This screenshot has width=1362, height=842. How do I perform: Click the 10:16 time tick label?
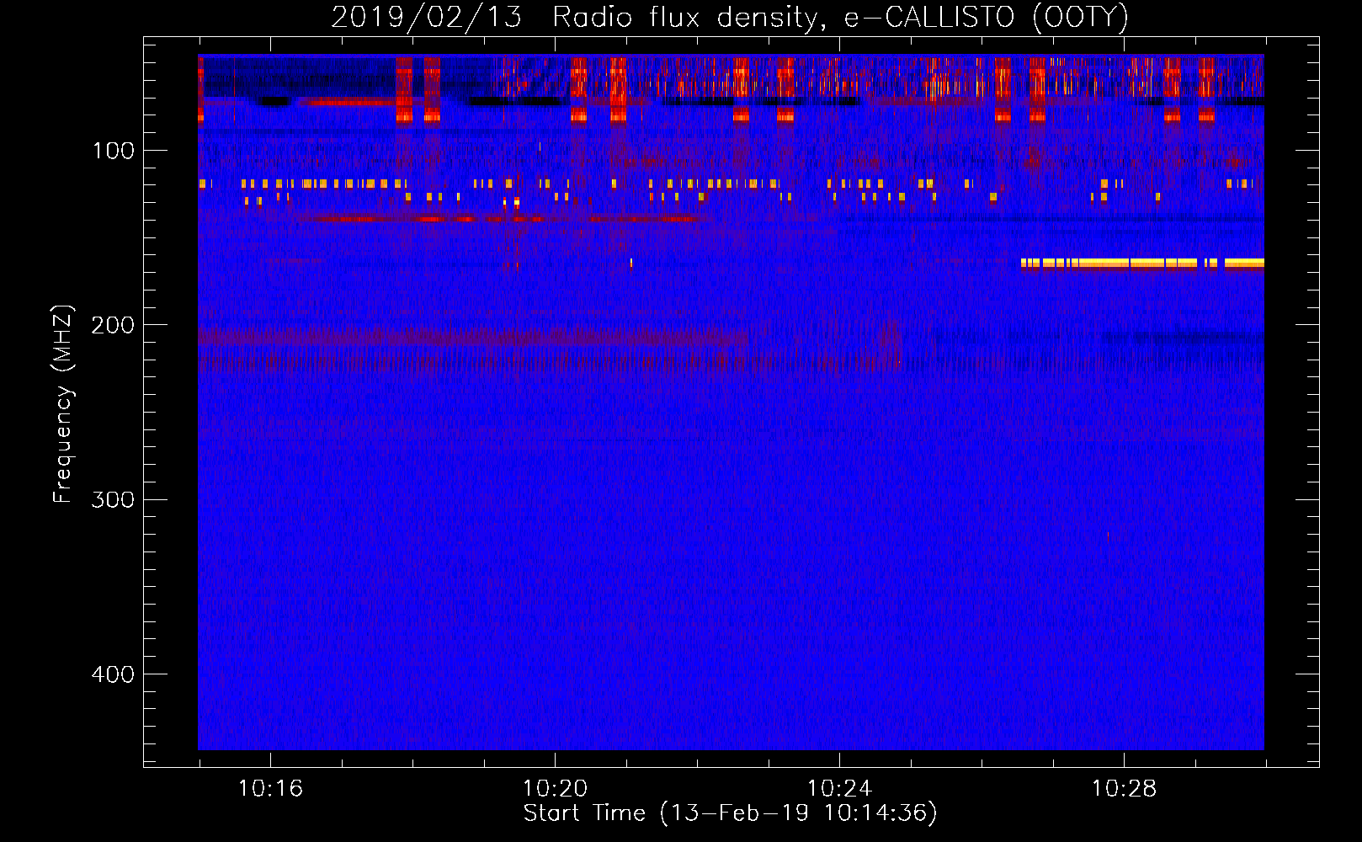pyautogui.click(x=270, y=788)
